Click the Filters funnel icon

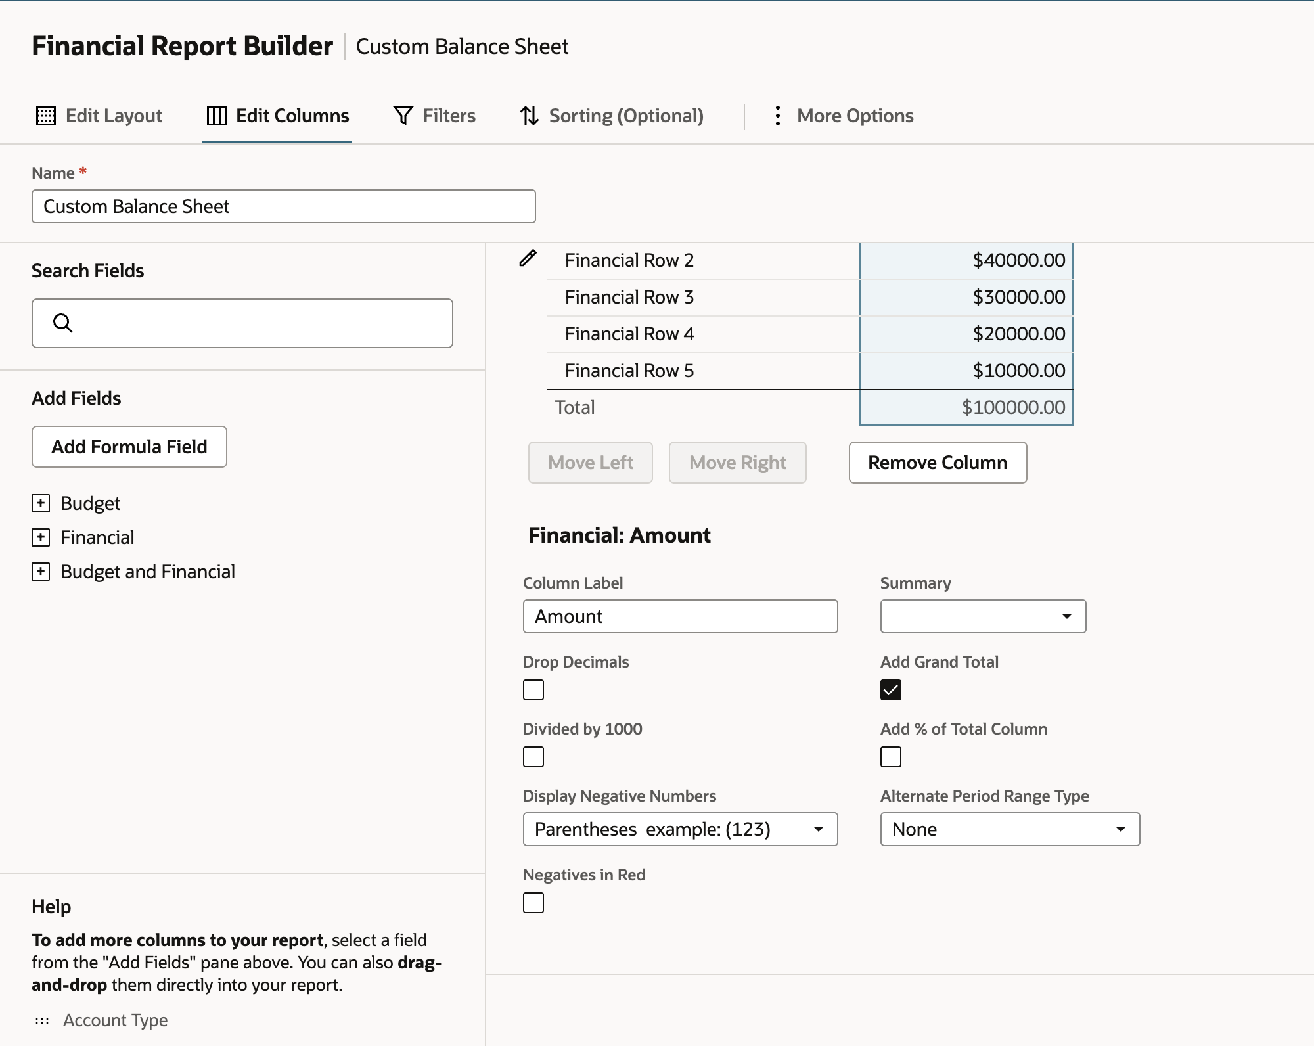tap(403, 115)
